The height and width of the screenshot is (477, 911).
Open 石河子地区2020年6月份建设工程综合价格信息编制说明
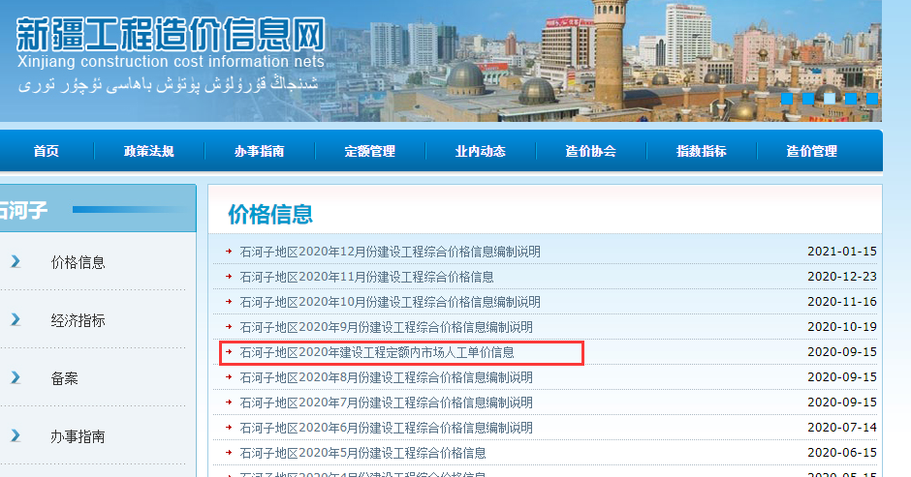click(387, 428)
